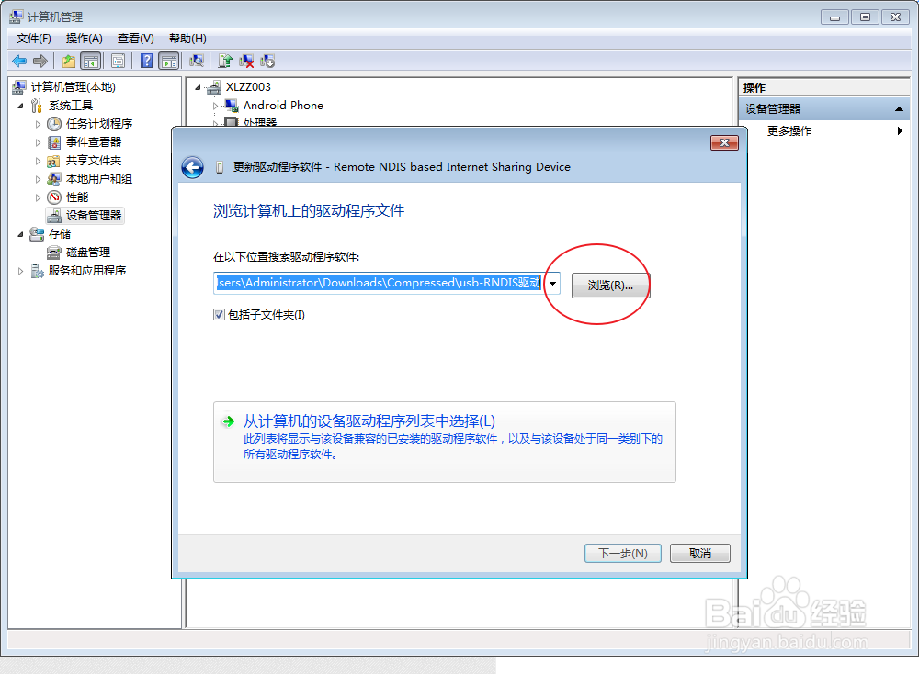Click the 本地用户和组 icon

[x=54, y=179]
